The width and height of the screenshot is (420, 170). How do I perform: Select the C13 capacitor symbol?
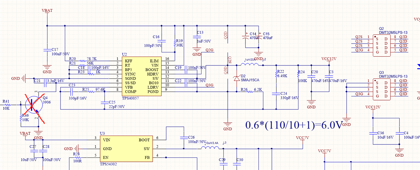coord(196,36)
